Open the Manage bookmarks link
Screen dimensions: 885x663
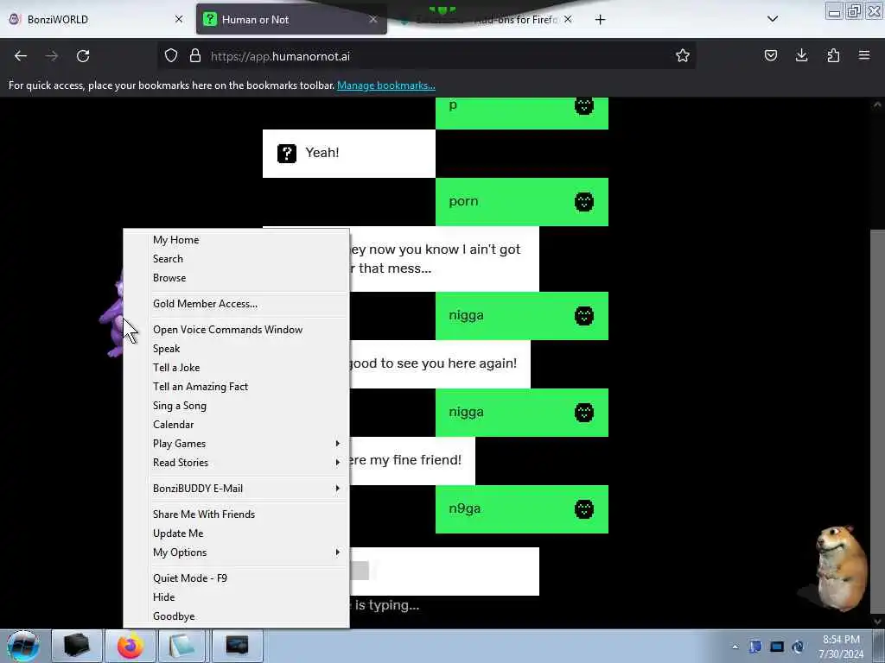[x=386, y=85]
